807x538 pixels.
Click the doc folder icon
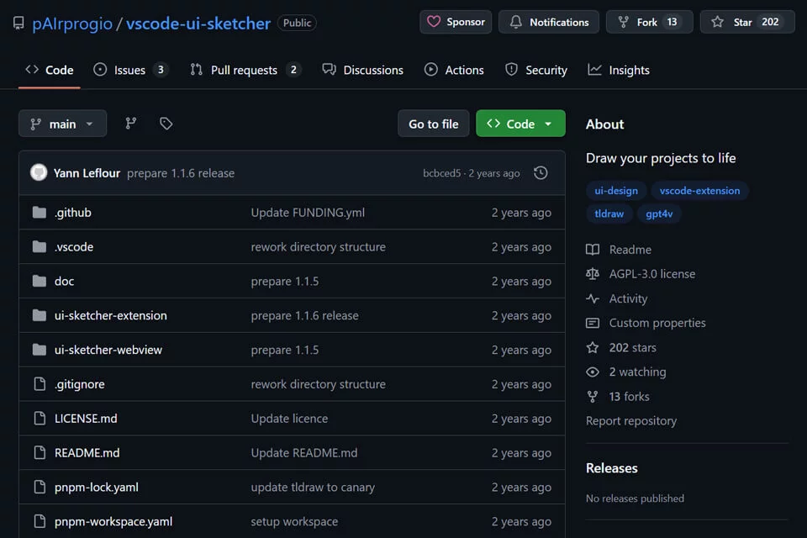(40, 281)
